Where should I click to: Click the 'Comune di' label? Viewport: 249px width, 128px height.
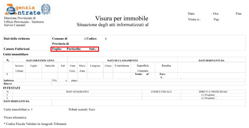(x=60, y=39)
